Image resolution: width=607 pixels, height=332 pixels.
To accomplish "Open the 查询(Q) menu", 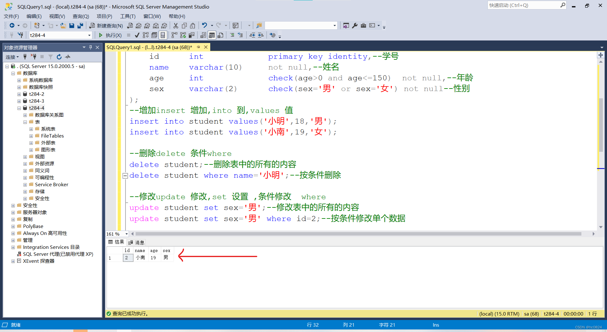I will 81,16.
